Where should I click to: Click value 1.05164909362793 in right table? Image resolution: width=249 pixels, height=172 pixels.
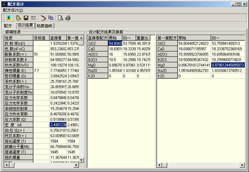194,71
